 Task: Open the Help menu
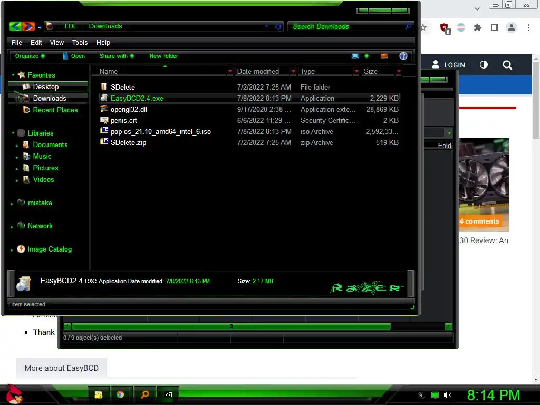coord(103,42)
